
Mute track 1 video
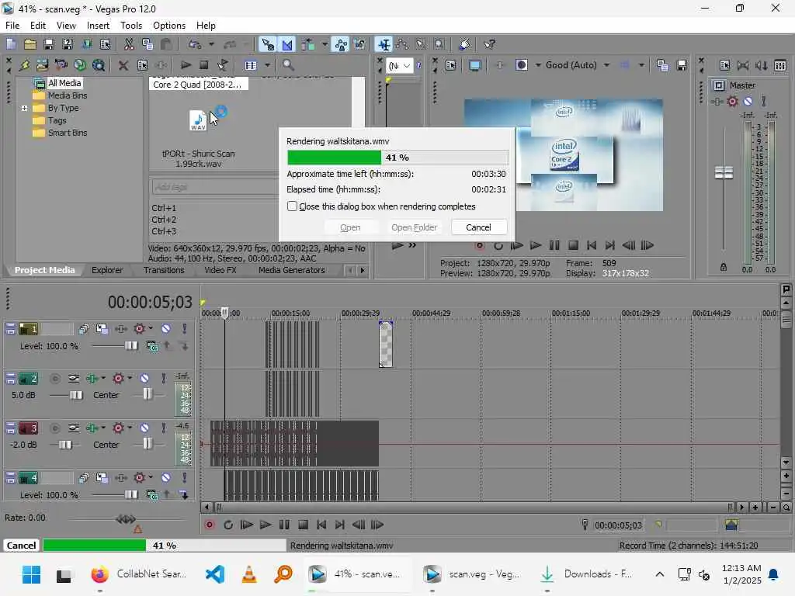(166, 329)
